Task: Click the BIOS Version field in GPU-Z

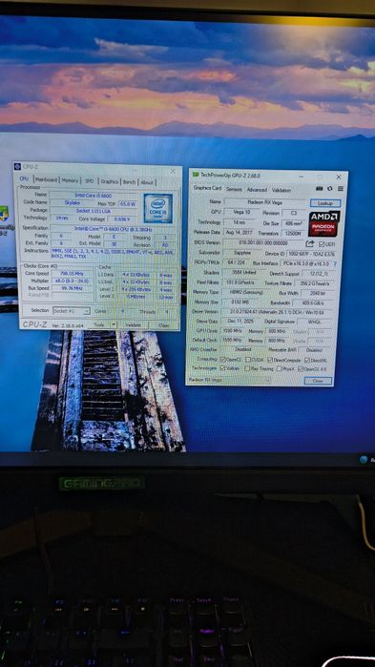Action: (x=263, y=243)
